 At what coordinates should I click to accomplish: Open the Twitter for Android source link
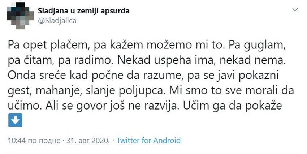pos(148,140)
